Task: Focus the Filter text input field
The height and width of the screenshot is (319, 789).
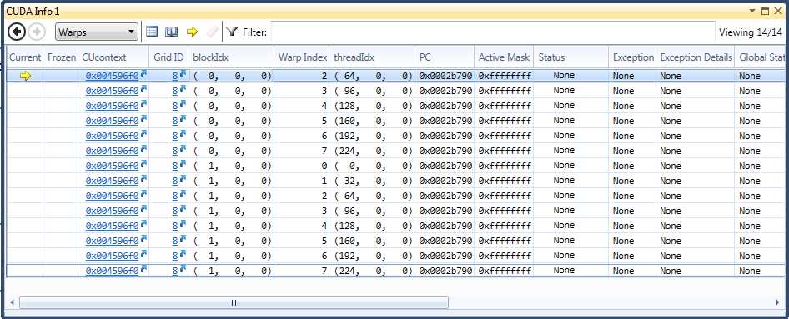Action: pos(493,32)
